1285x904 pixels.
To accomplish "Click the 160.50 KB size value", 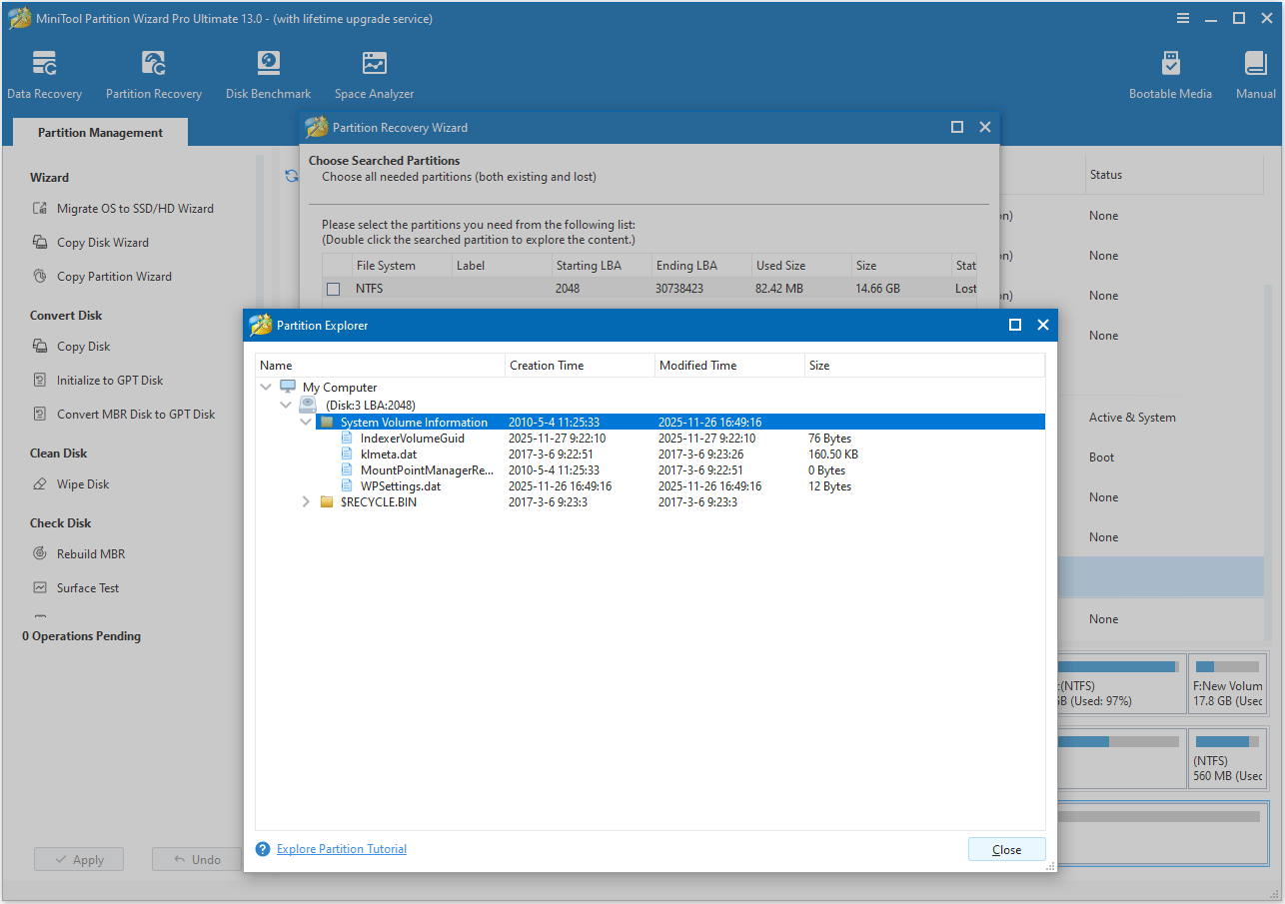I will click(x=833, y=454).
